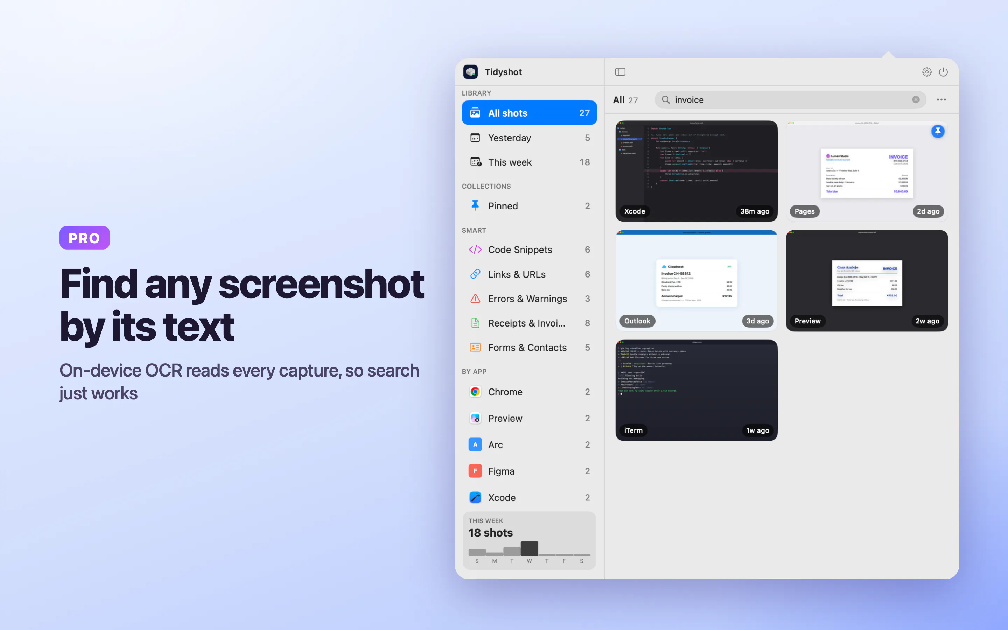This screenshot has height=630, width=1008.
Task: Open the three-dots more options menu
Action: click(x=941, y=100)
